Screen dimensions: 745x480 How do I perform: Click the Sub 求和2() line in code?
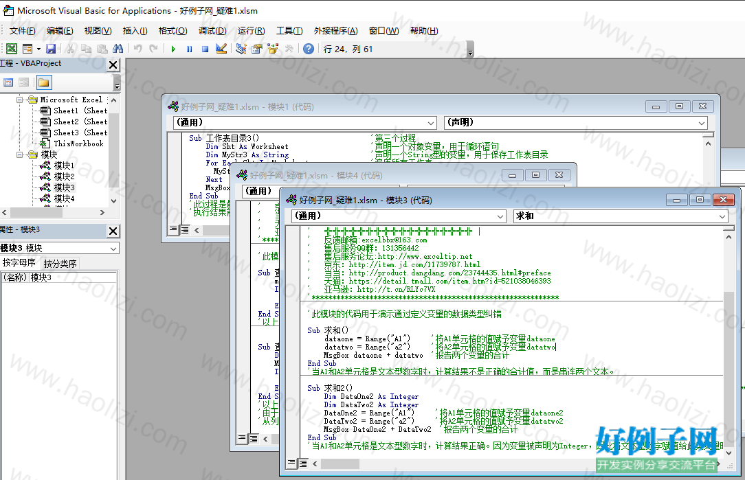click(x=330, y=388)
